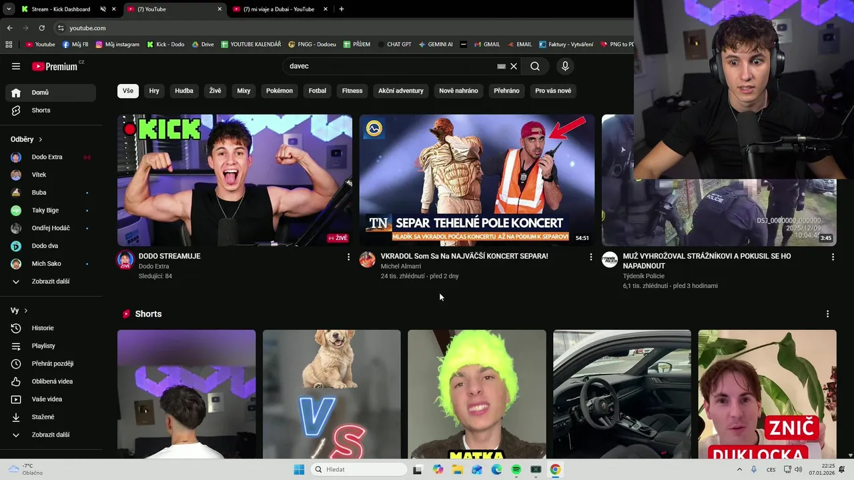Open the YOUTUBE KALENDÁŘ bookmark
854x480 pixels.
pyautogui.click(x=251, y=45)
